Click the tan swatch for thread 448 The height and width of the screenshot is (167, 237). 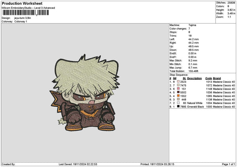point(178,99)
